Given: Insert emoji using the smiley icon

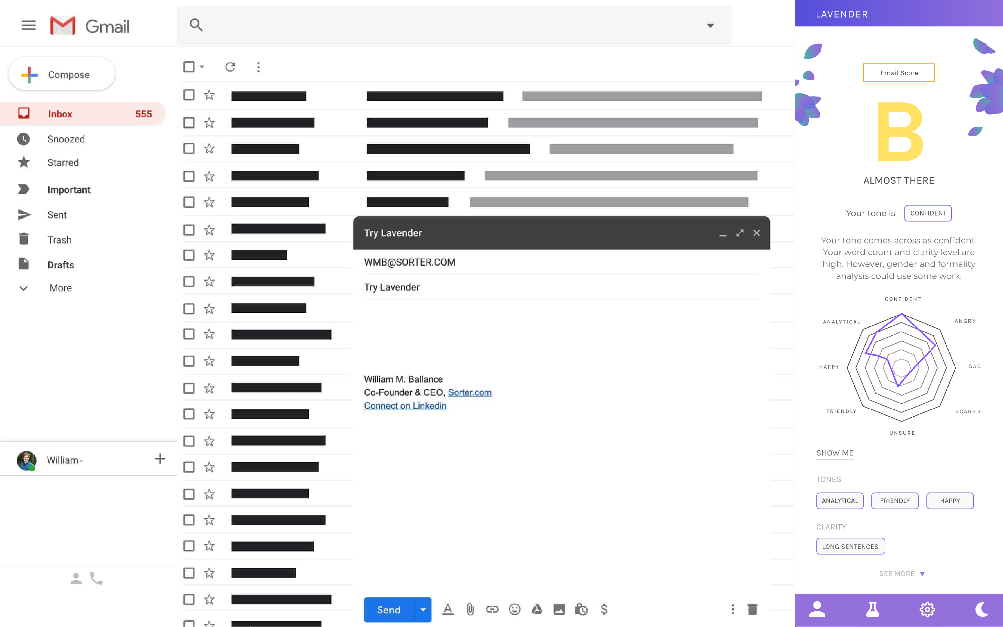Looking at the screenshot, I should [514, 609].
